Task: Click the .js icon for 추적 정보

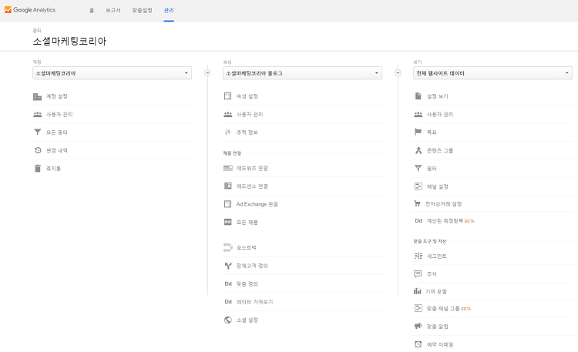Action: pos(227,132)
